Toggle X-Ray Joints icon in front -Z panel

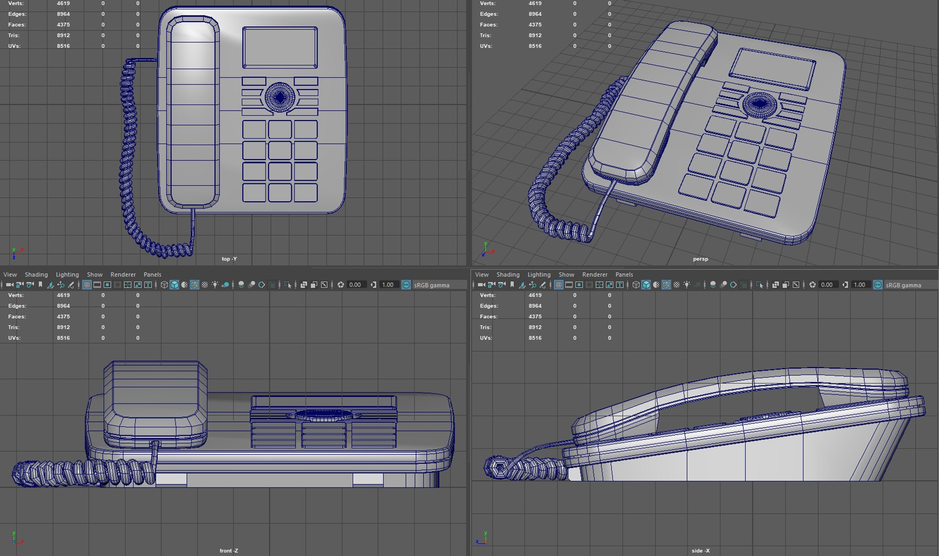click(324, 285)
